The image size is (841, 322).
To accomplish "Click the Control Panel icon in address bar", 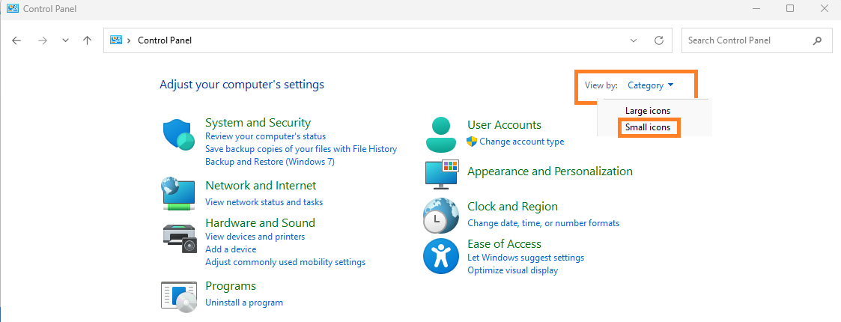I will click(116, 40).
